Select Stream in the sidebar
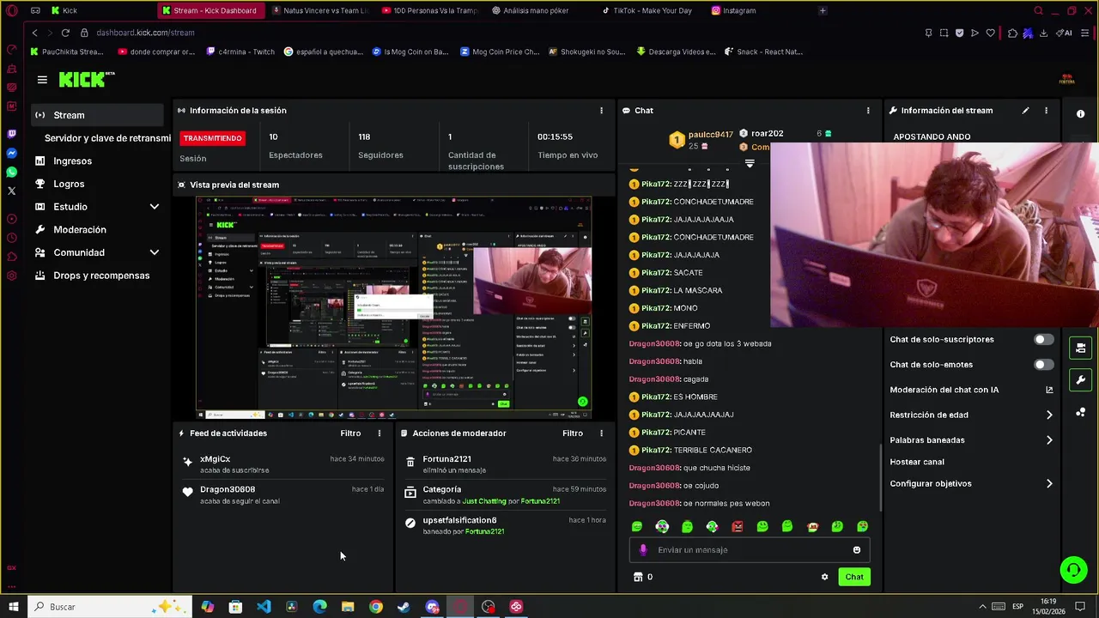Viewport: 1099px width, 618px height. pos(98,115)
